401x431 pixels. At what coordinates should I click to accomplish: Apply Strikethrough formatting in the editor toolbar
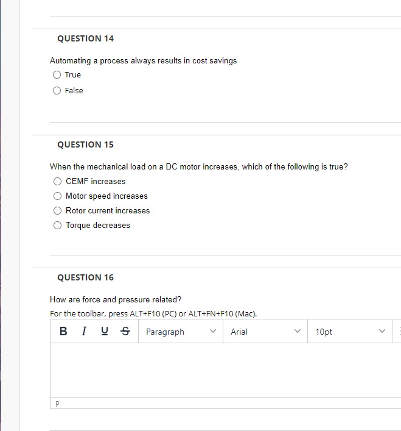pos(125,331)
